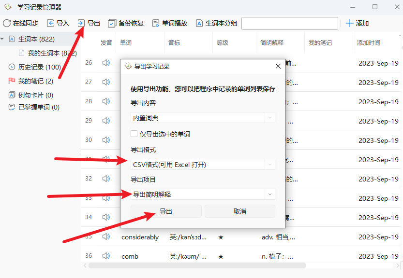Click the add (添加) plus icon

[349, 23]
